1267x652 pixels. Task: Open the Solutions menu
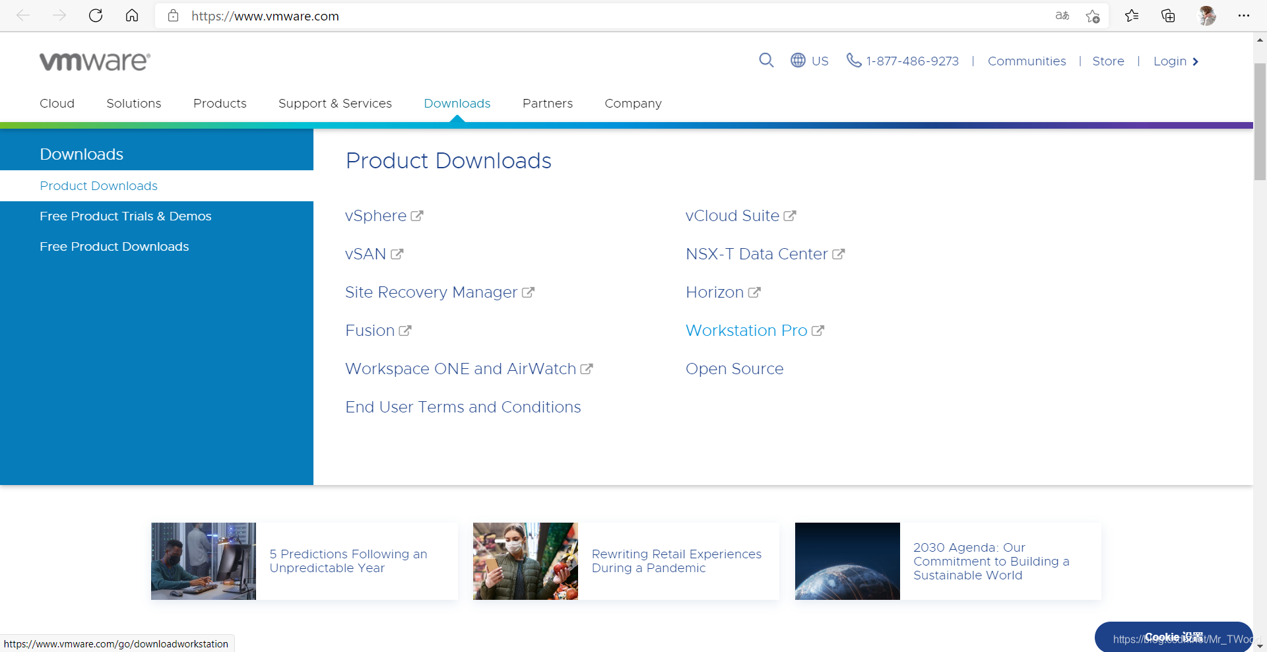[x=134, y=104]
